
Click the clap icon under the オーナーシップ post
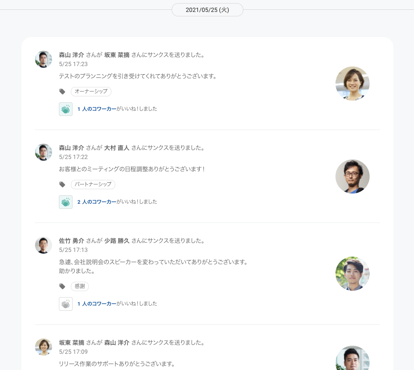65,109
